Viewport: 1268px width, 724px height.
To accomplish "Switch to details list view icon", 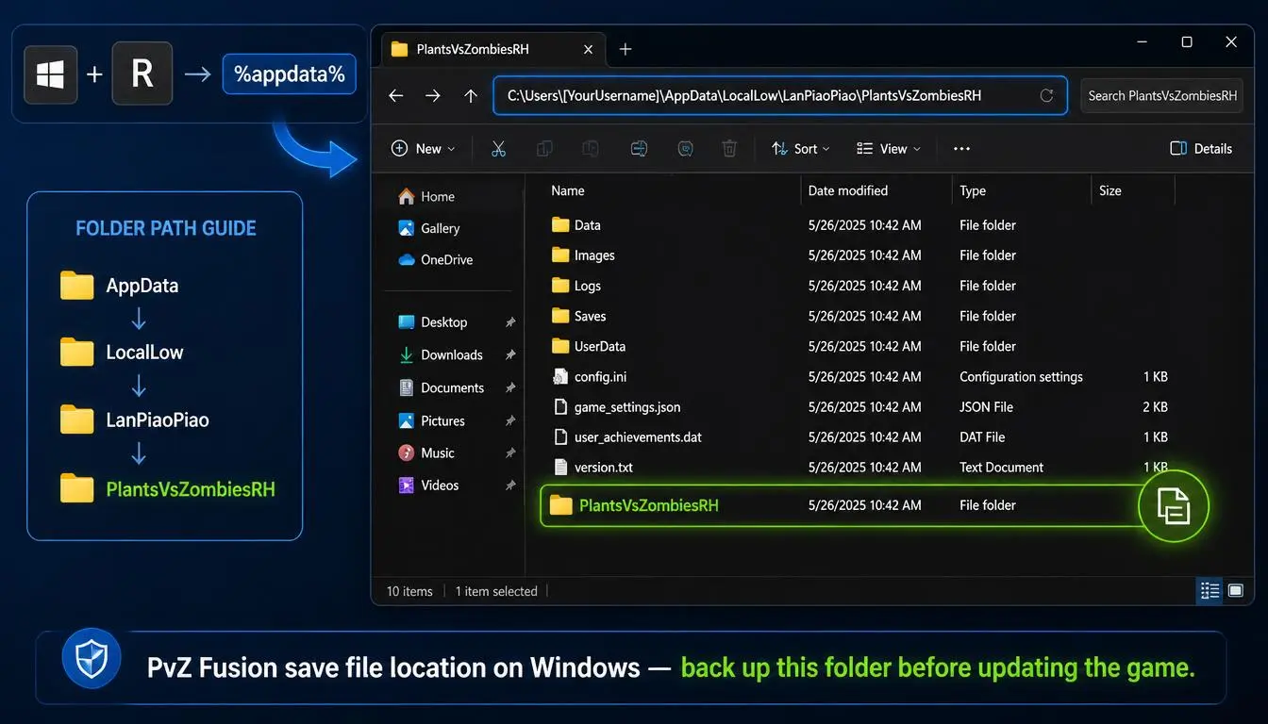I will pos(1210,591).
